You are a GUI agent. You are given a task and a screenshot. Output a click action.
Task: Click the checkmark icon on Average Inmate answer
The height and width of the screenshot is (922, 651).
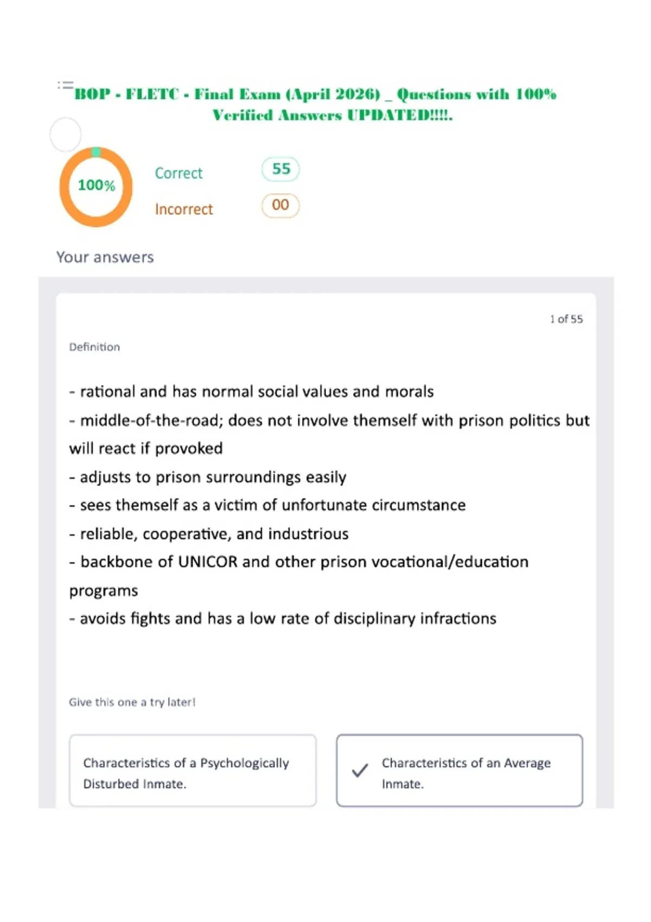pyautogui.click(x=360, y=770)
